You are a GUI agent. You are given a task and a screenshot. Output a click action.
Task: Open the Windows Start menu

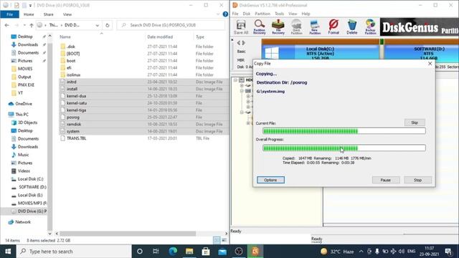pos(8,252)
